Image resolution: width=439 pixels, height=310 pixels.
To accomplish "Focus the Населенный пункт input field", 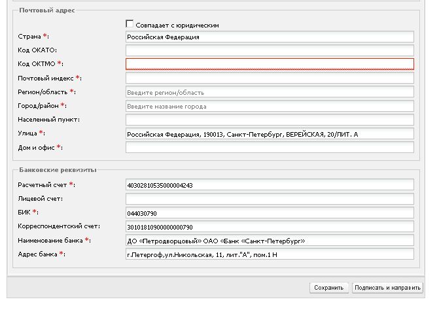I will coord(270,120).
